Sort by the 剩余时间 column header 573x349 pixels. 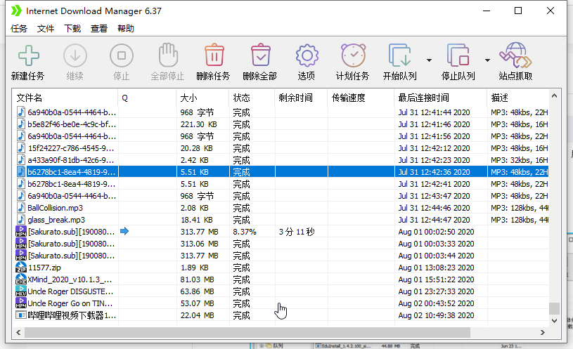301,98
